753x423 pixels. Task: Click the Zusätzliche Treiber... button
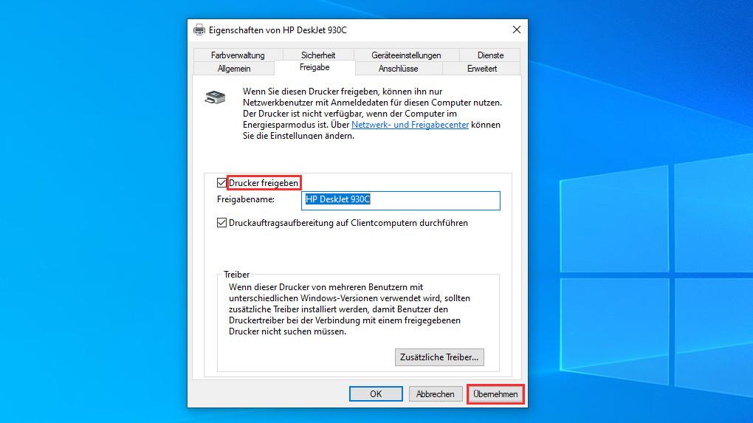click(x=439, y=357)
